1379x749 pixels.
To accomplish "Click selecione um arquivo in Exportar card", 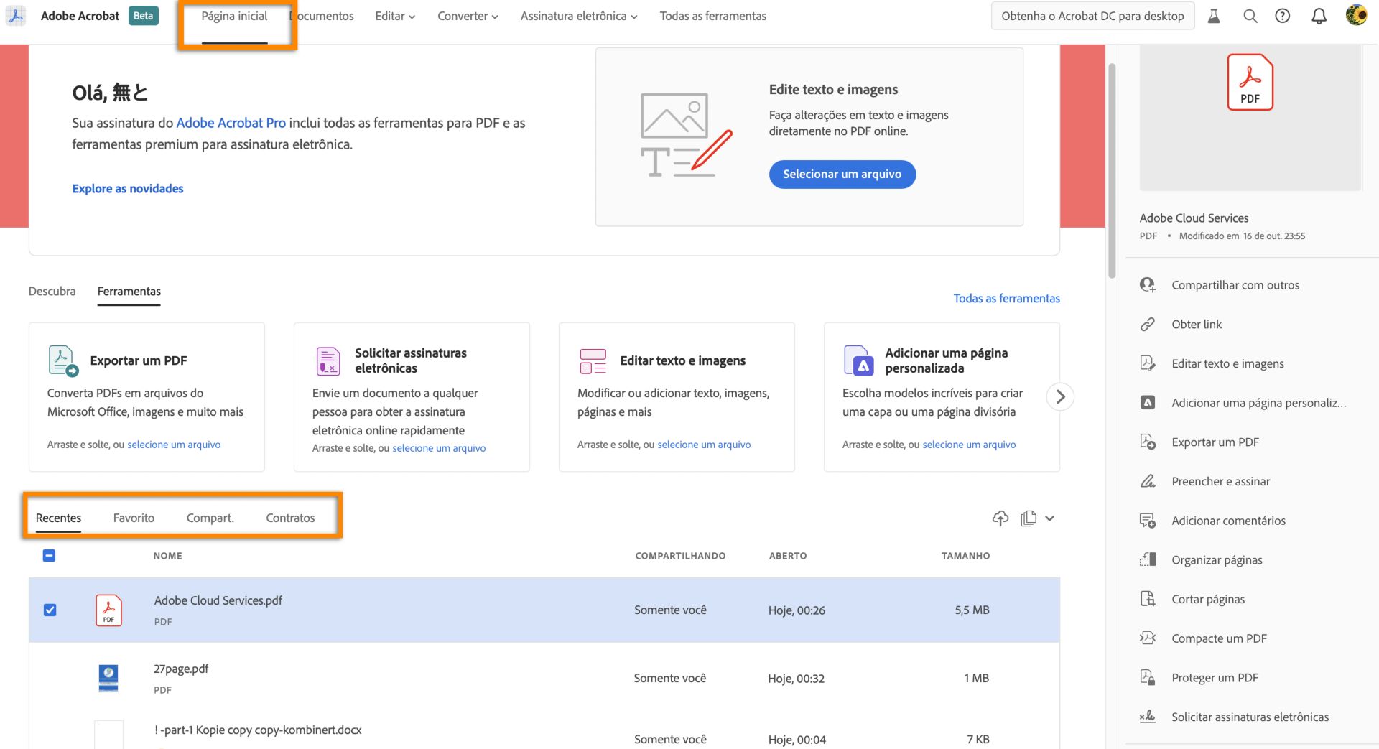I will 174,445.
